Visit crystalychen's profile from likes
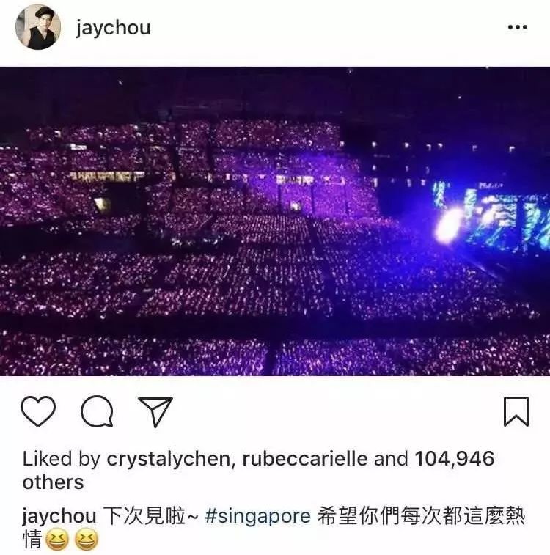The width and height of the screenshot is (550, 555). click(169, 459)
